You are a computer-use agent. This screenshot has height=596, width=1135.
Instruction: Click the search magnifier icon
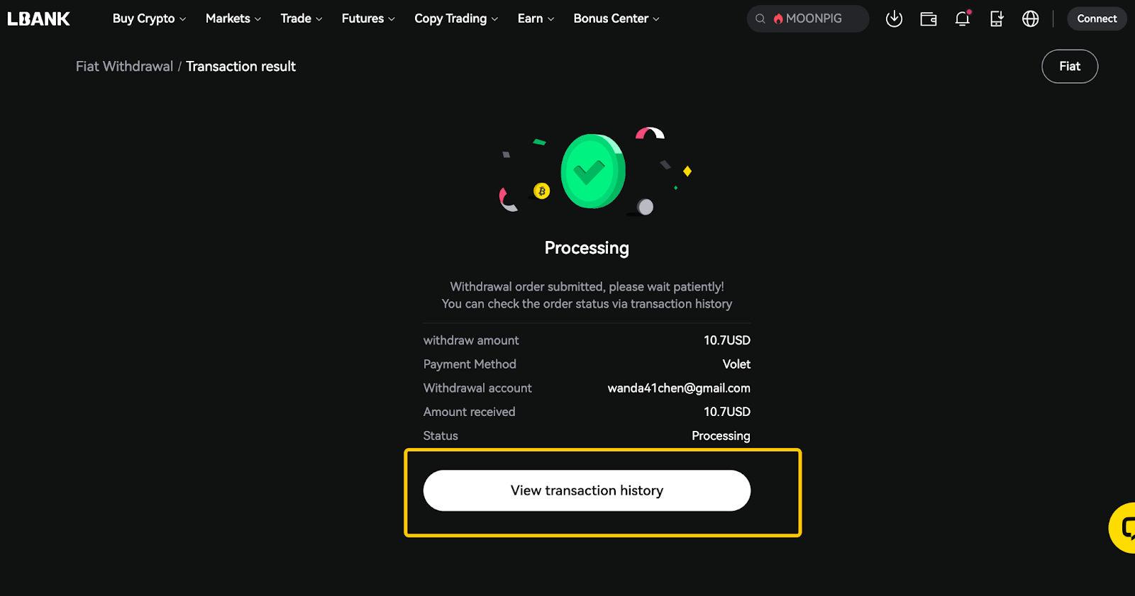(x=760, y=19)
